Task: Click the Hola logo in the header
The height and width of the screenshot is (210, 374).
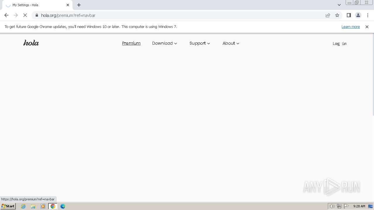Action: tap(31, 43)
